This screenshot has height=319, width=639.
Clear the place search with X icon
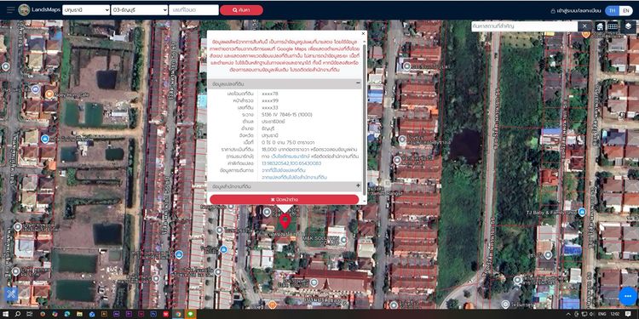click(x=584, y=26)
